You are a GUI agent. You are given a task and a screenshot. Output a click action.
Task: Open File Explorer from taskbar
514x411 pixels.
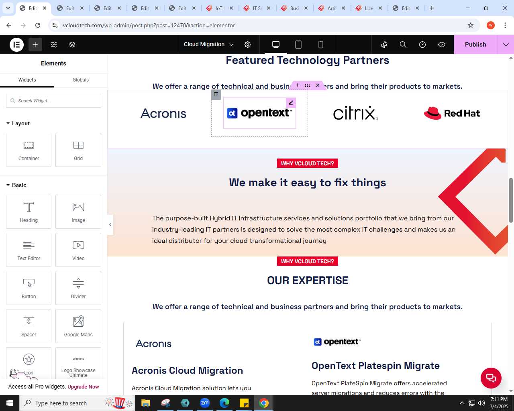click(x=146, y=403)
